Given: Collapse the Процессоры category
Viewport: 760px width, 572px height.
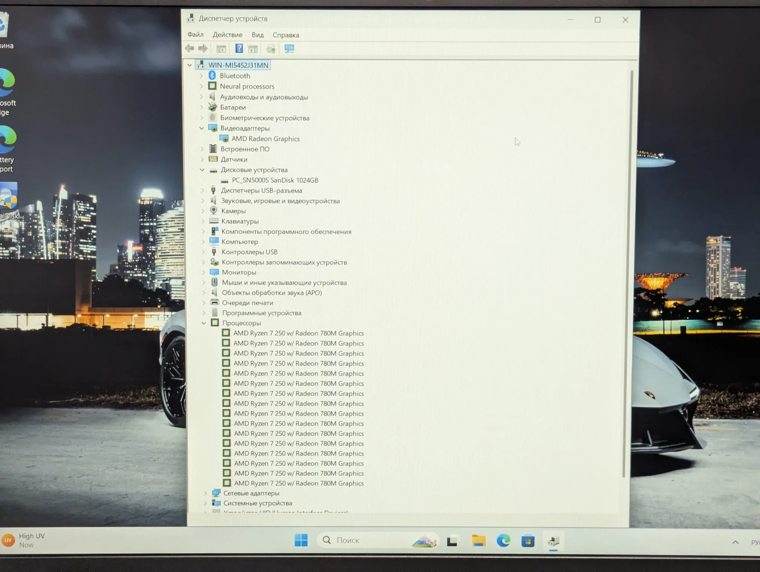Looking at the screenshot, I should [204, 323].
